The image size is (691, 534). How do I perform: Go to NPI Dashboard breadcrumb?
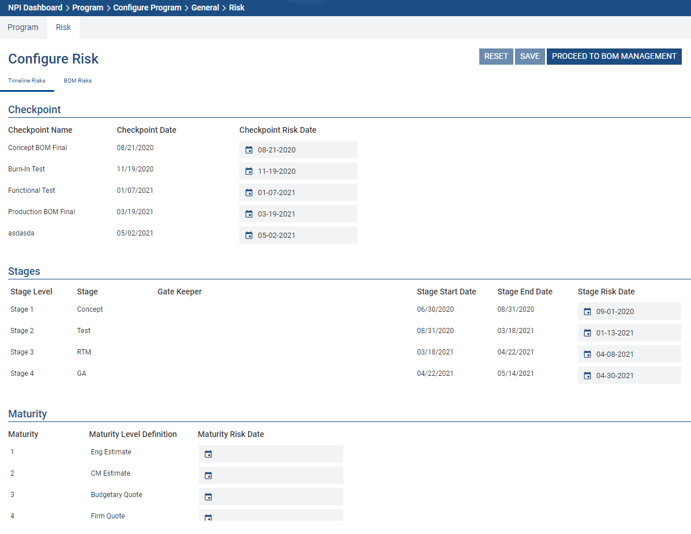35,8
